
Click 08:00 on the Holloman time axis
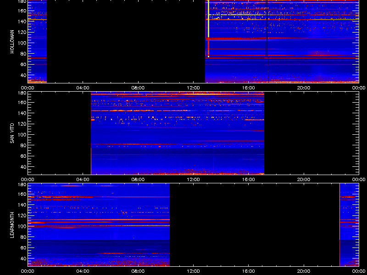[138, 88]
